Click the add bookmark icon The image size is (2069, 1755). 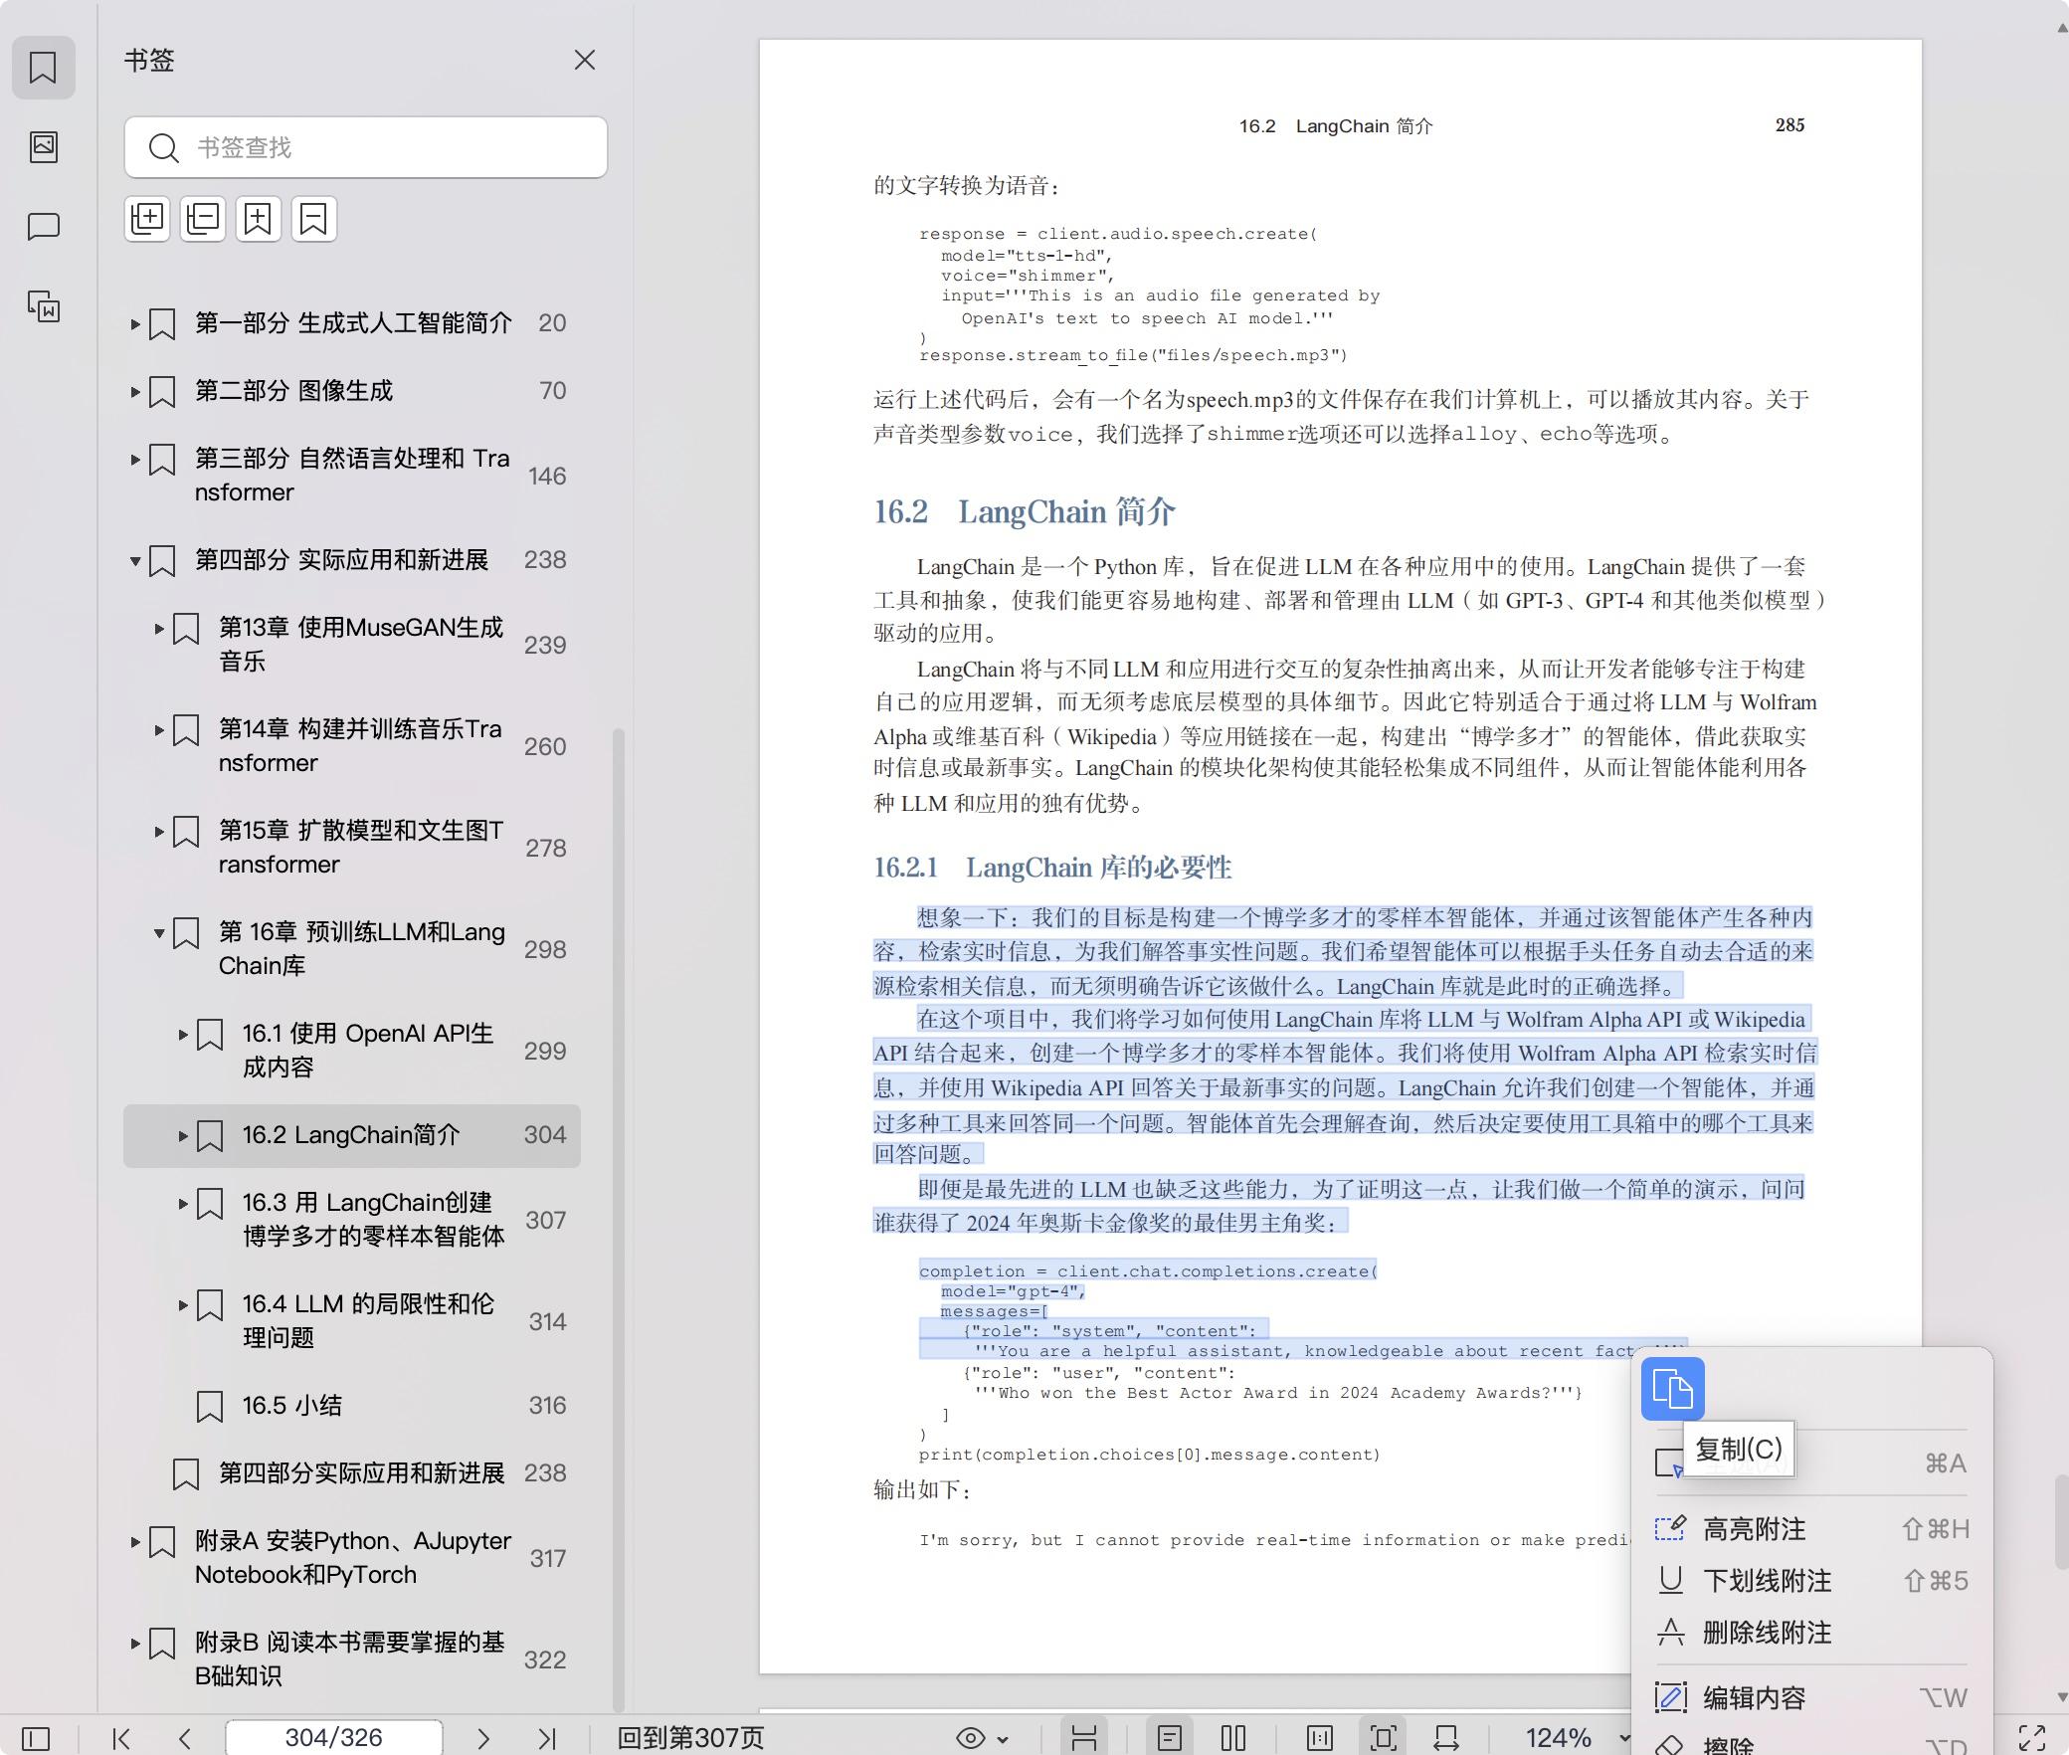pyautogui.click(x=259, y=219)
